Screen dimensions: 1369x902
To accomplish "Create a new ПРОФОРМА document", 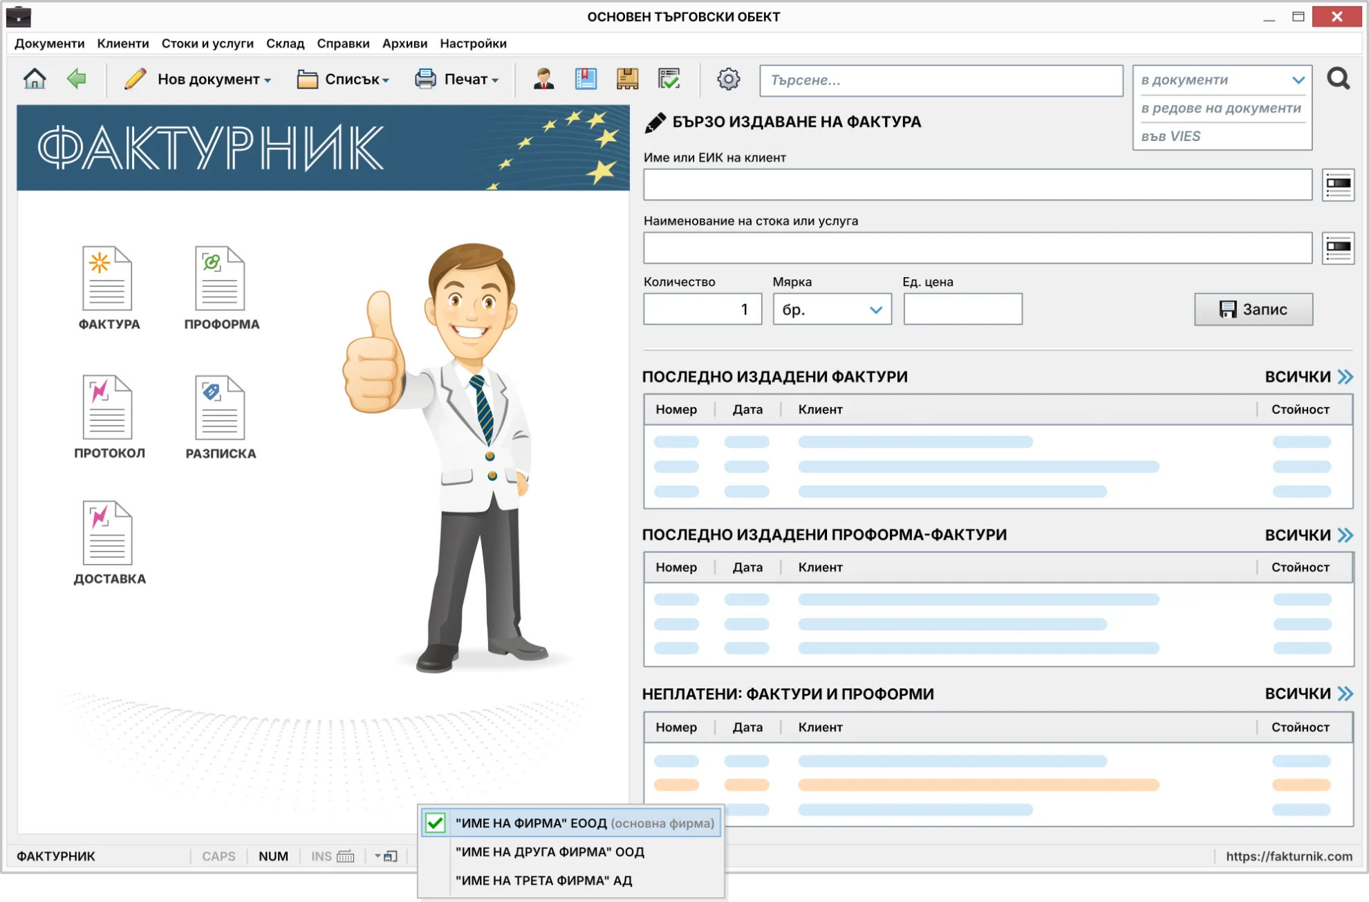I will tap(221, 289).
